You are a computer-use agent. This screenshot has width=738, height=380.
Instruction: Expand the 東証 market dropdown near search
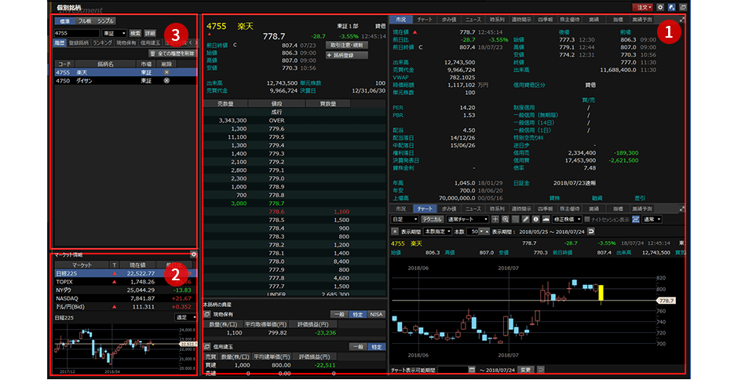[x=114, y=33]
